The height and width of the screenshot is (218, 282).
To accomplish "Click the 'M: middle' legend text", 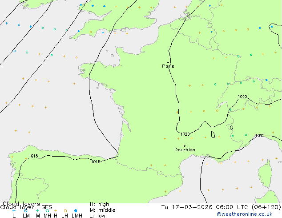I will 102,210.
